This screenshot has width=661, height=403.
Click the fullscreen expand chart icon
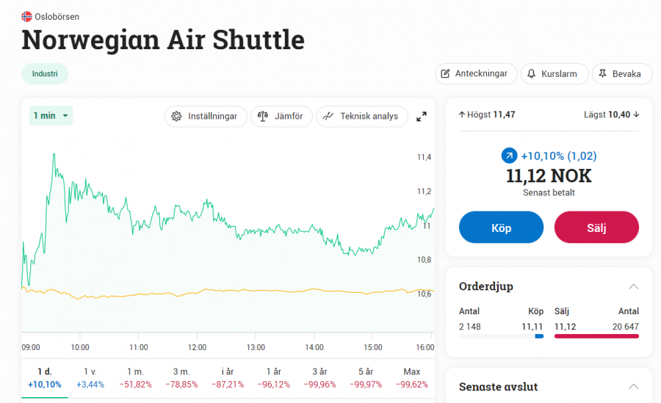click(x=422, y=117)
